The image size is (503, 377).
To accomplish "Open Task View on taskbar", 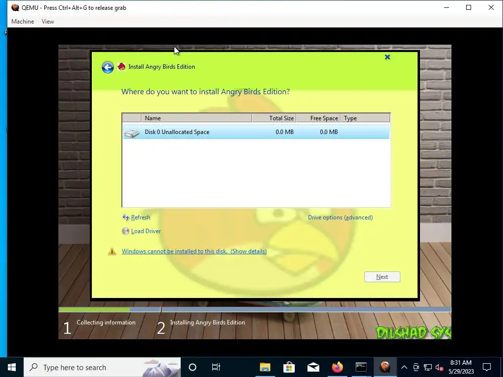I will [216, 367].
